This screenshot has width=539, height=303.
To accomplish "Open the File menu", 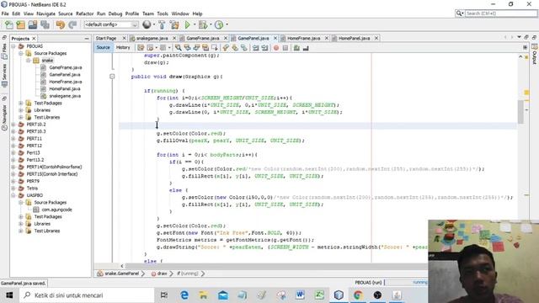I will click(5, 13).
